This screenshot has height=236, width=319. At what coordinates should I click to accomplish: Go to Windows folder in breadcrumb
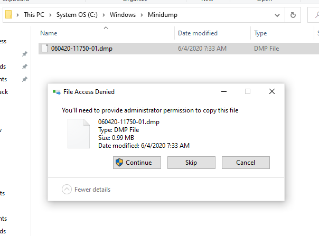click(x=123, y=15)
